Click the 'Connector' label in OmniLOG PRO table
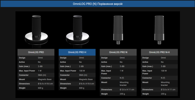This screenshot has height=100, width=195. click(24, 75)
